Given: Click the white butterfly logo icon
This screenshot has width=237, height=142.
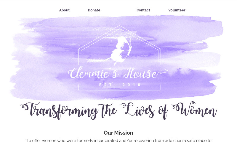Looking at the screenshot, I should point(120,50).
